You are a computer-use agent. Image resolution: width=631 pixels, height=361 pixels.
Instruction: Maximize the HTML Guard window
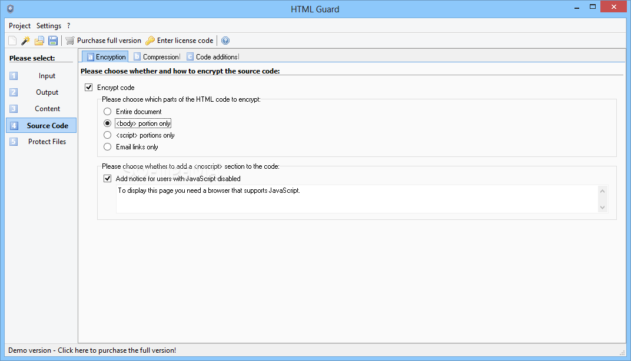click(592, 7)
